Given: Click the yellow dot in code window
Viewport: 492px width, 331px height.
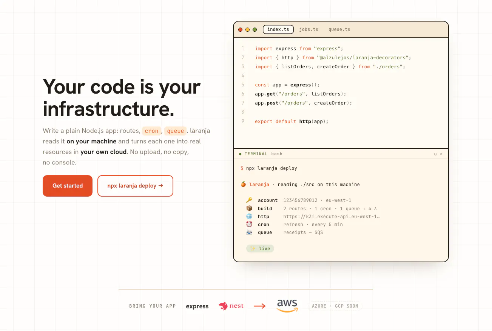Looking at the screenshot, I should coord(247,29).
